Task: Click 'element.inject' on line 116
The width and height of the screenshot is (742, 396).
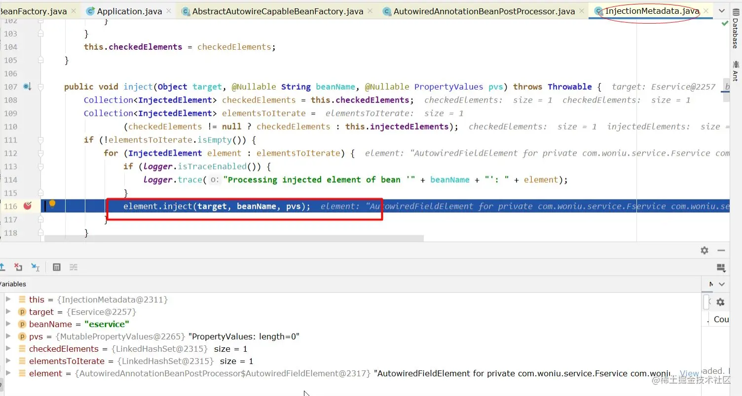Action: tap(158, 206)
